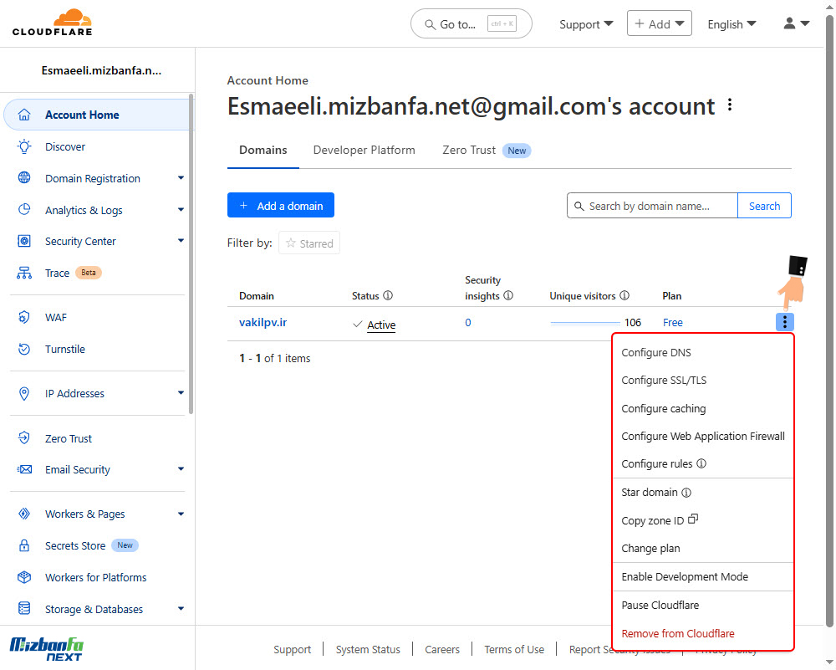Expand the Email Security section
The width and height of the screenshot is (836, 670).
[x=181, y=469]
